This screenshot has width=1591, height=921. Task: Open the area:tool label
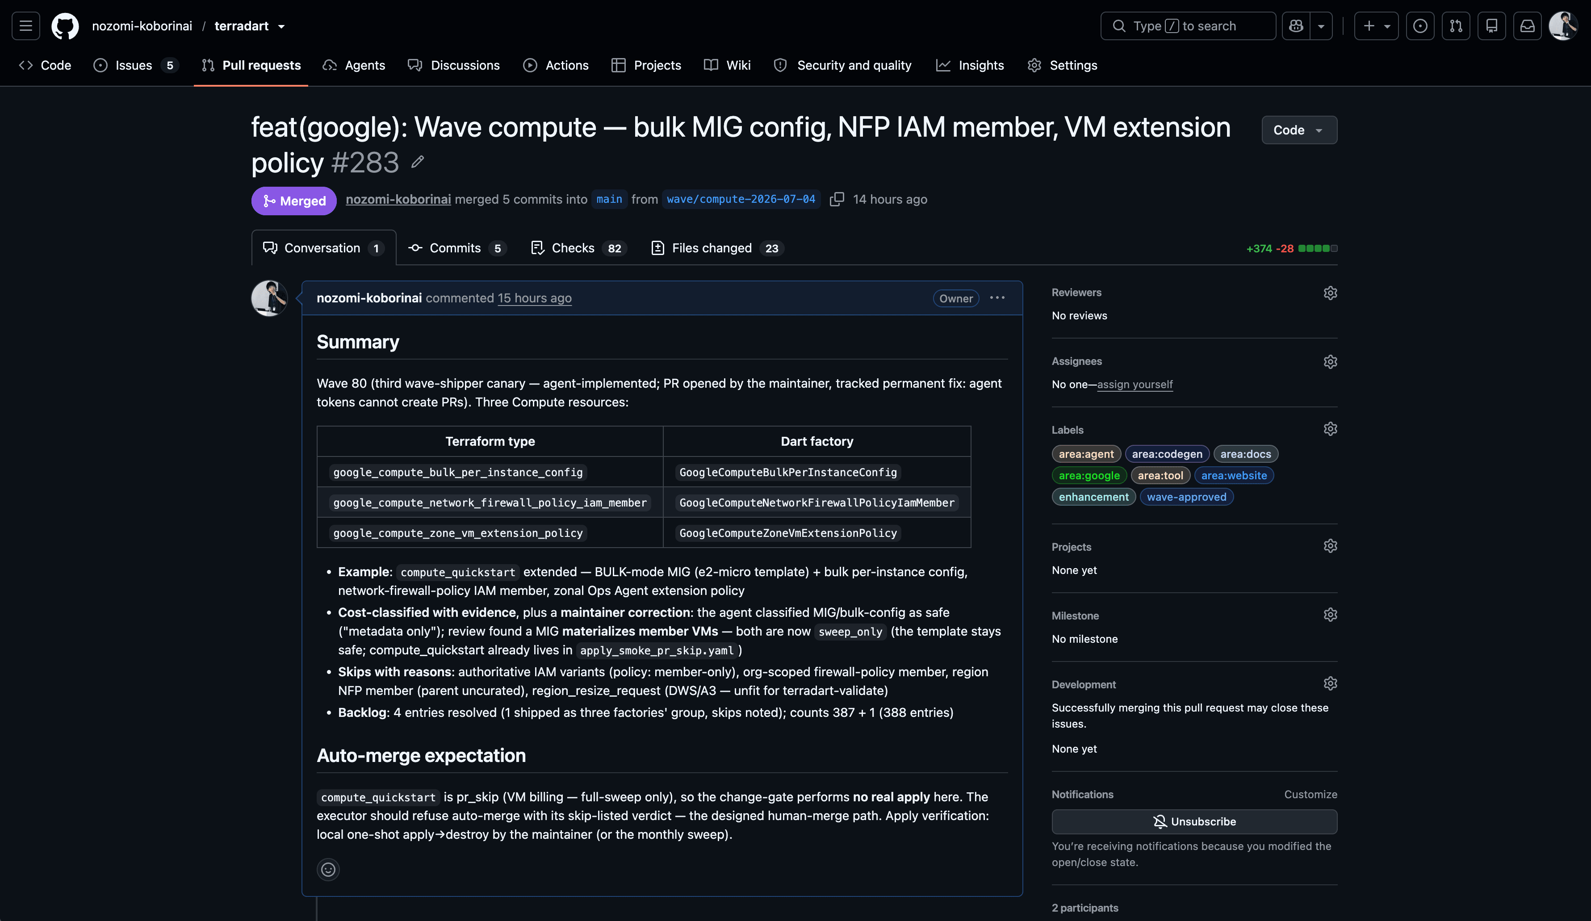[x=1160, y=475]
